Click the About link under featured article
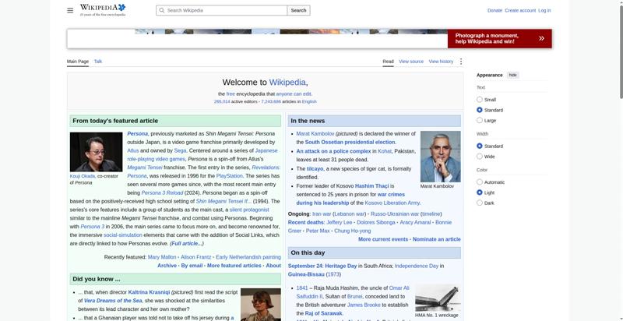The width and height of the screenshot is (623, 321). 273,266
